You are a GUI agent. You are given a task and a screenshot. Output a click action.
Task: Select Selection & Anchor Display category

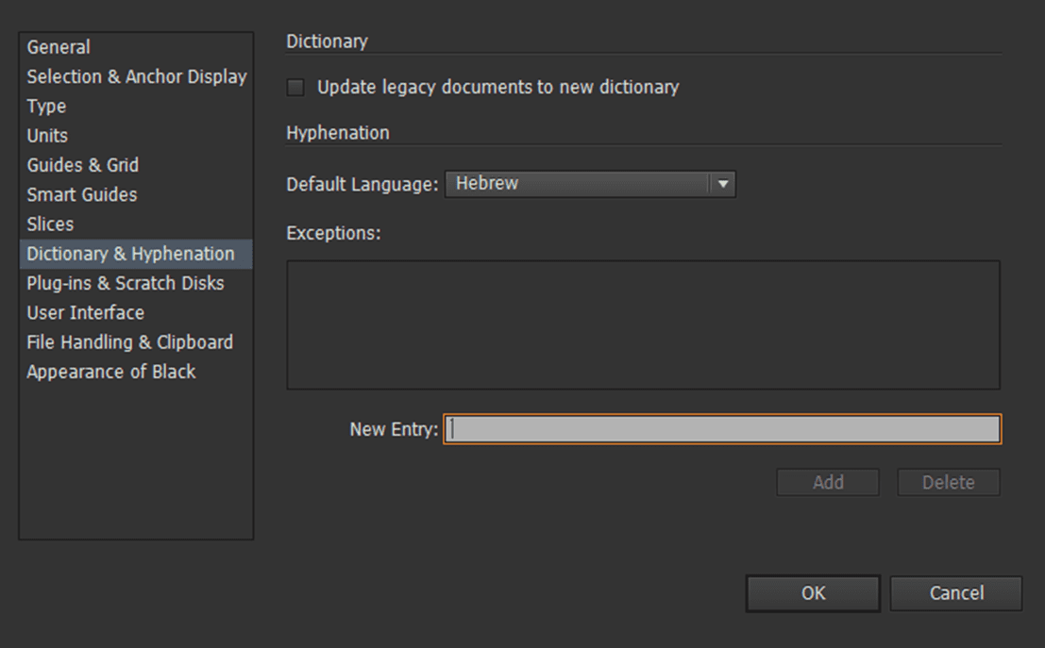click(137, 76)
